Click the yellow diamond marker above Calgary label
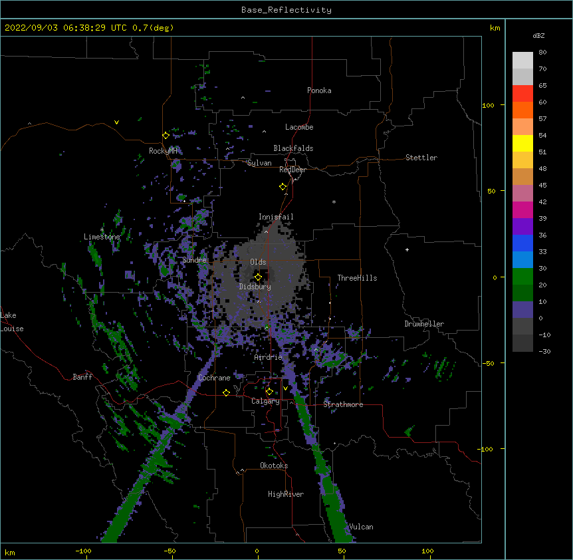This screenshot has height=560, width=573. point(269,392)
